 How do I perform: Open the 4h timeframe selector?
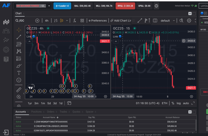pyautogui.click(x=47, y=21)
